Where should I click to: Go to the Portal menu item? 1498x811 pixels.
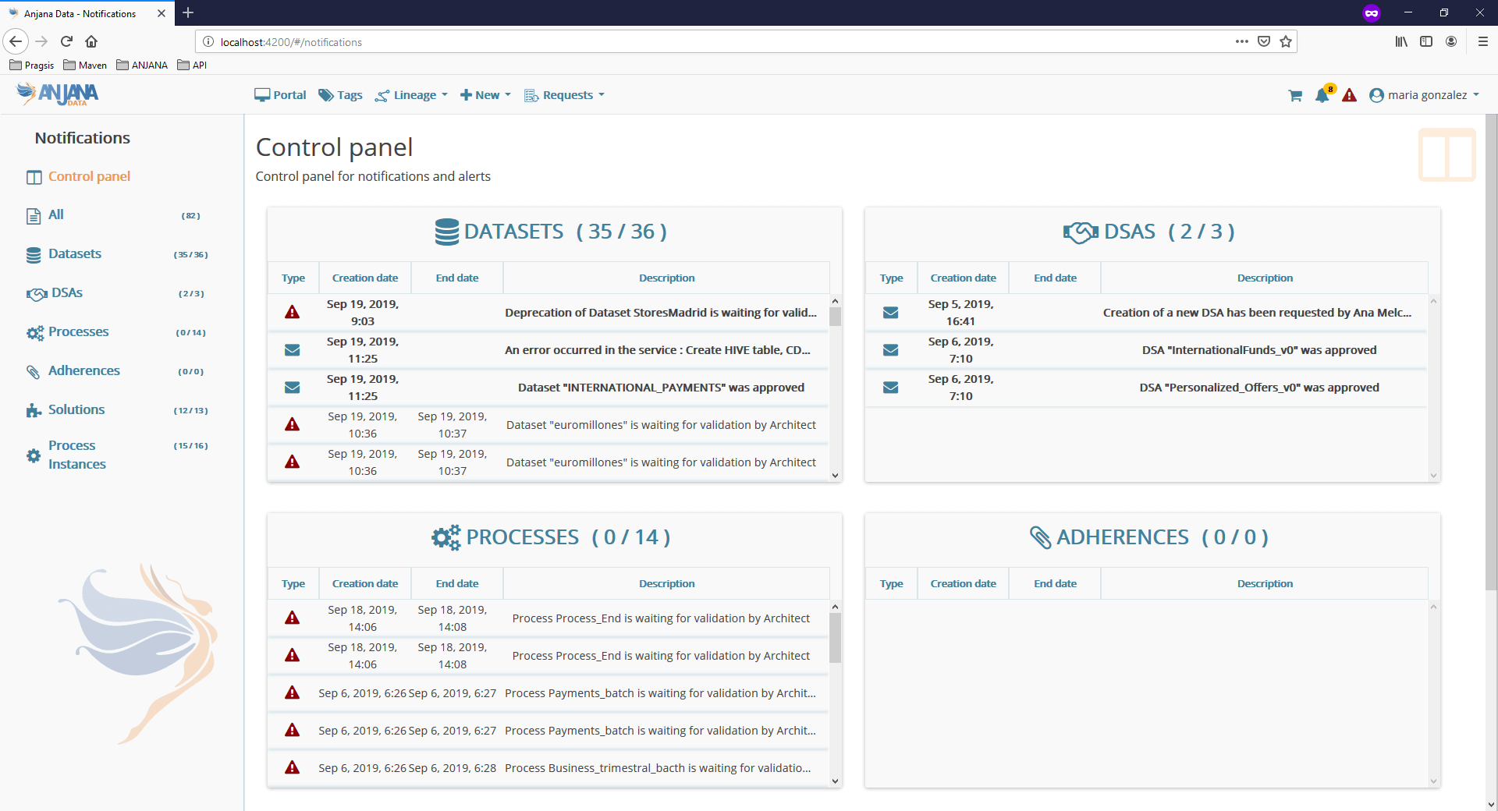point(280,95)
